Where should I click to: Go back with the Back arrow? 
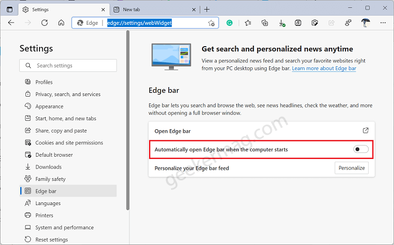[x=11, y=23]
